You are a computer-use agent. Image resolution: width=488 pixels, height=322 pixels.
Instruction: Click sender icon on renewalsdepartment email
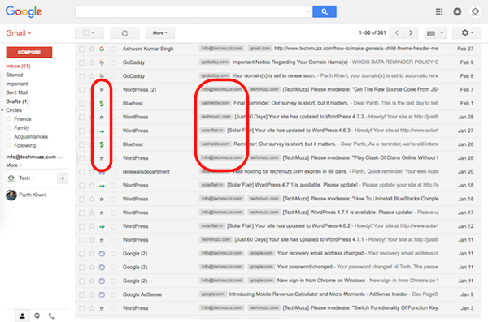coord(102,173)
